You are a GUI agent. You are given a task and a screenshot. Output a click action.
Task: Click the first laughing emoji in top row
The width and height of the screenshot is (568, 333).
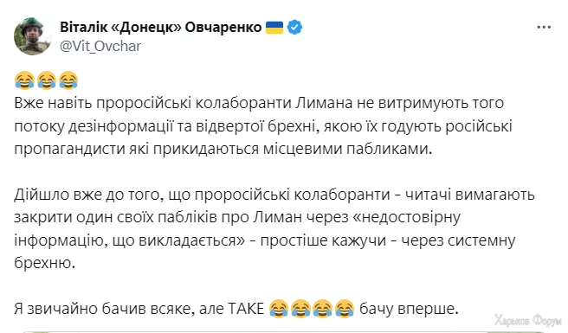click(x=24, y=80)
